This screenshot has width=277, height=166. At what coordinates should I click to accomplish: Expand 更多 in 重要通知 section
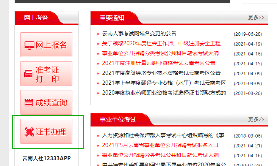click(x=256, y=17)
